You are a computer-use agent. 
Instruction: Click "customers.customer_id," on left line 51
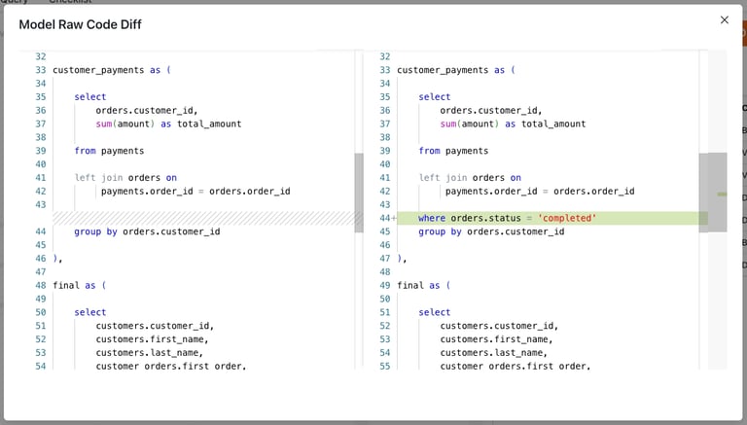click(155, 326)
